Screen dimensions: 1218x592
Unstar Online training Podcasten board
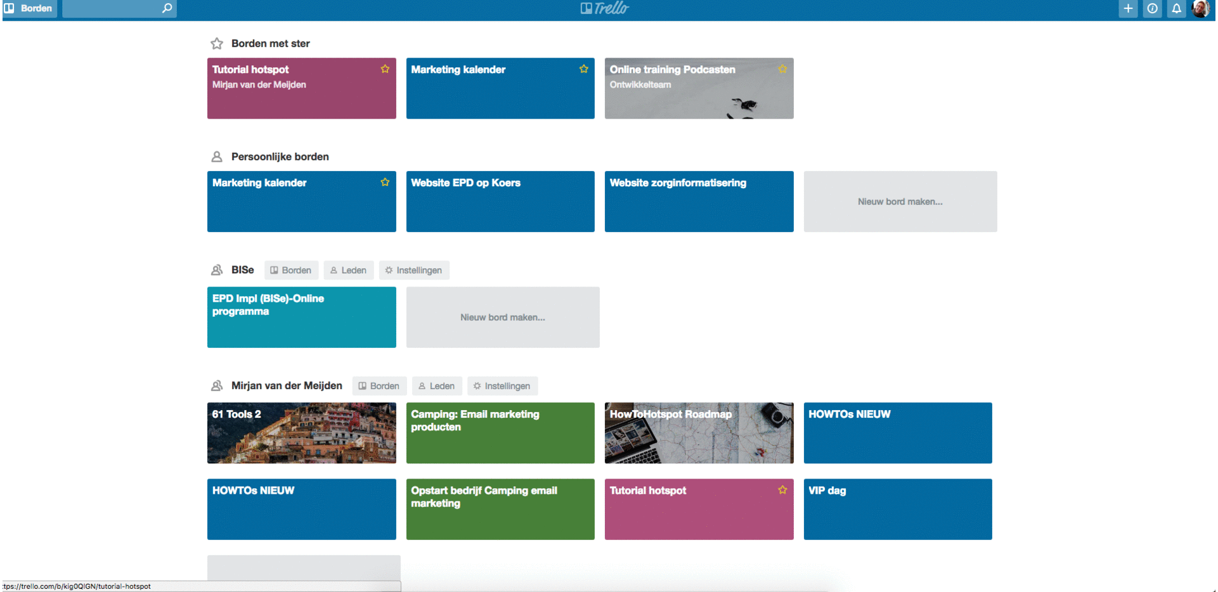782,69
